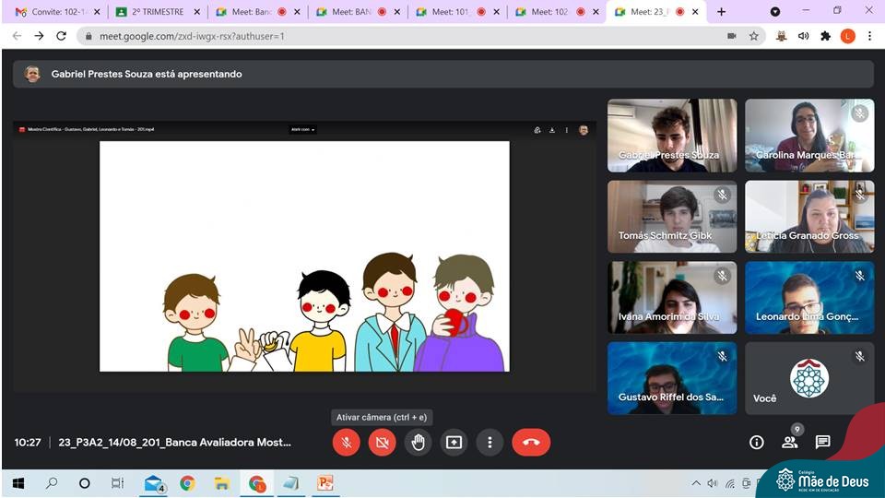Click the present screen icon
The image size is (885, 498).
(454, 443)
